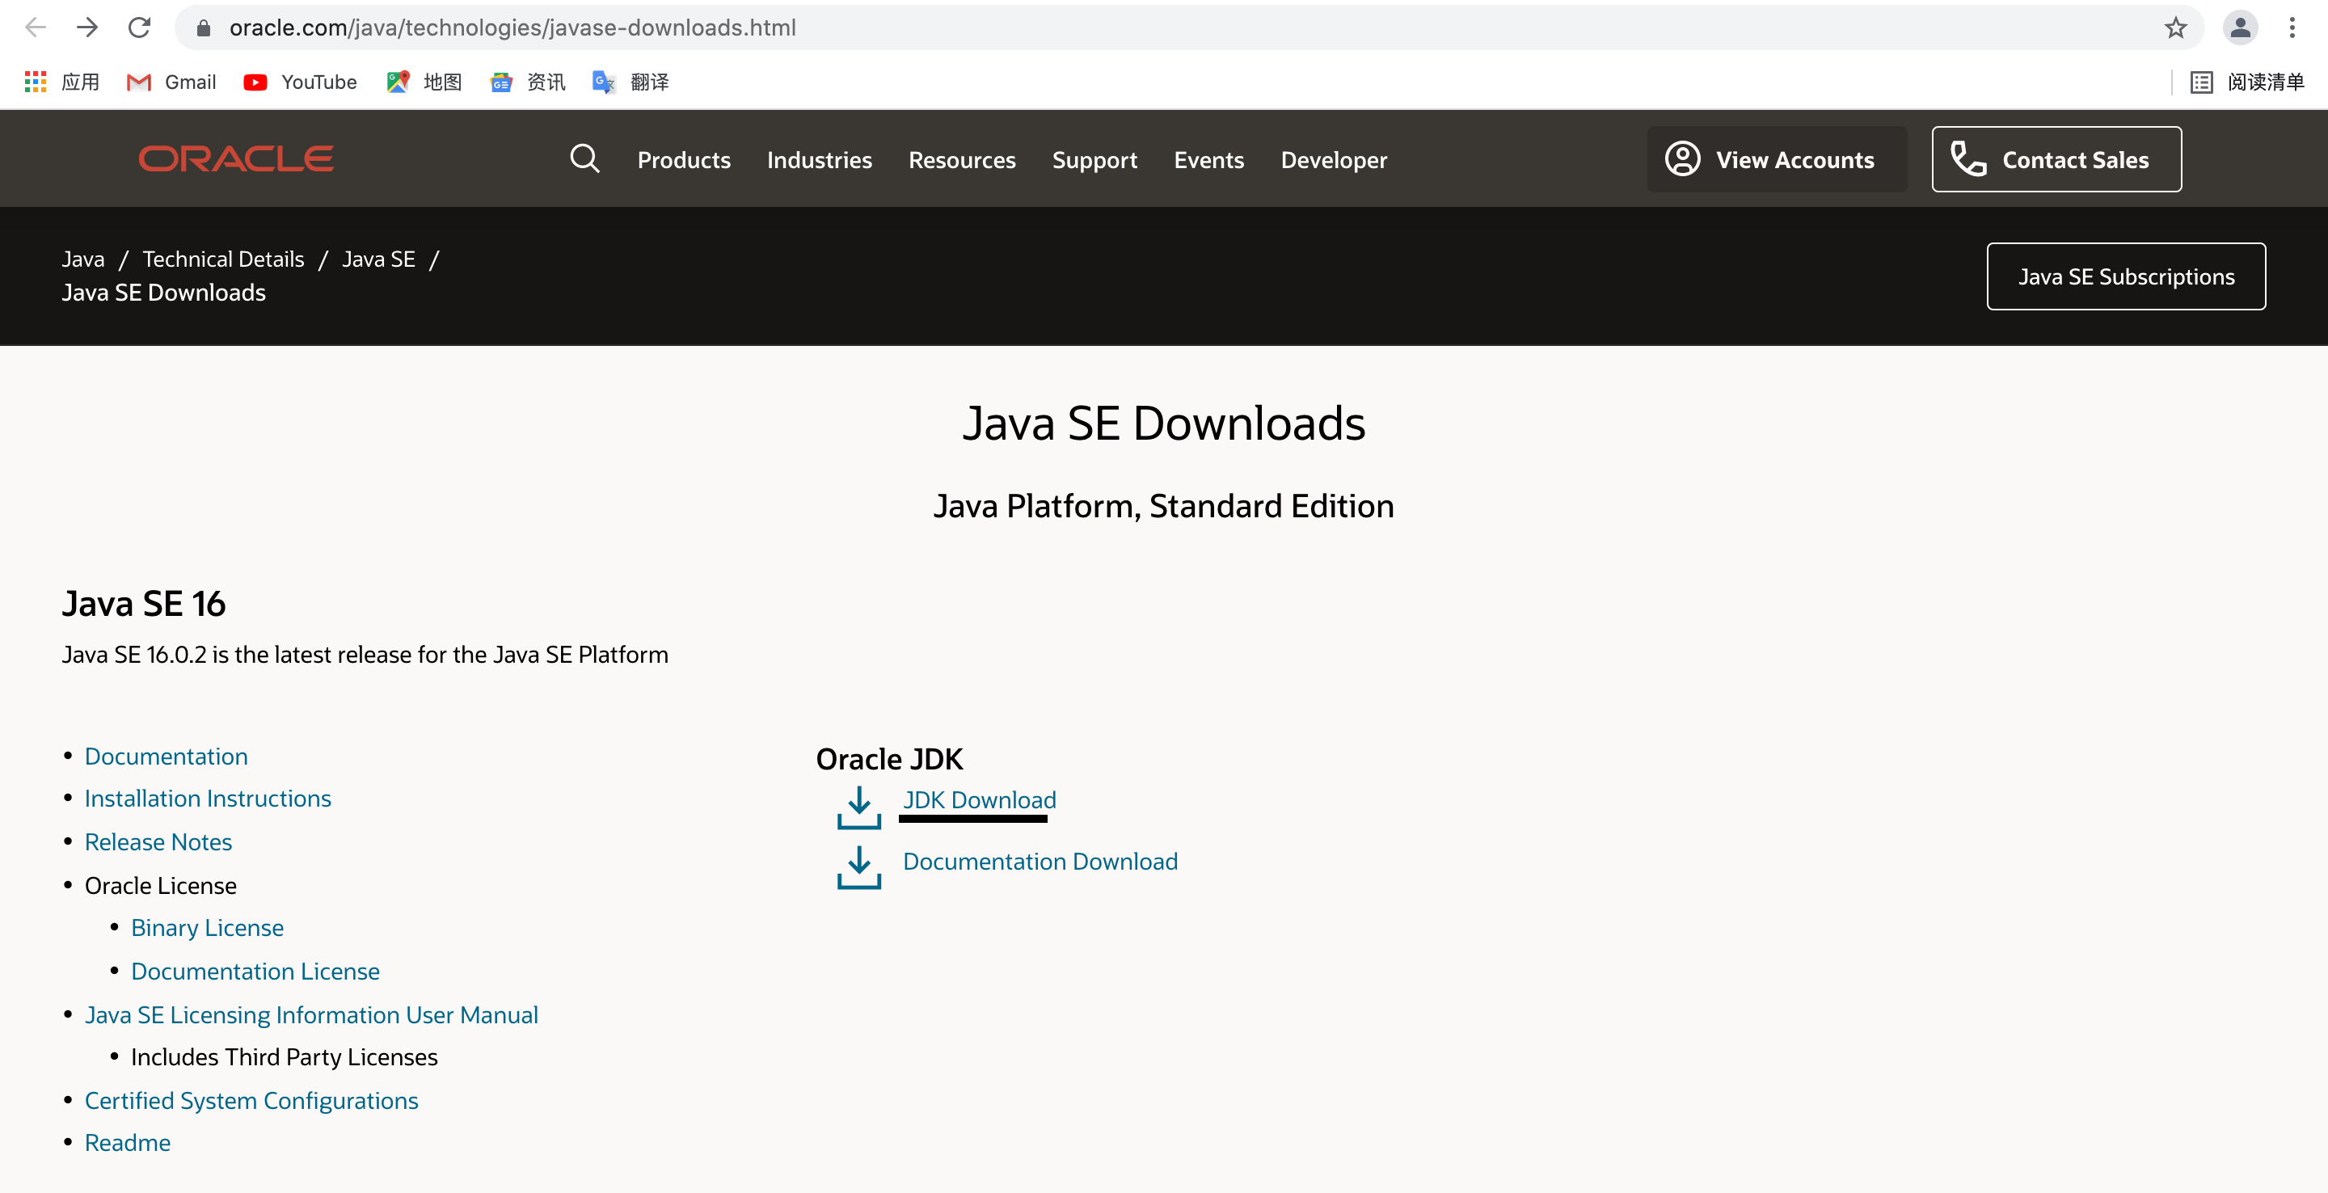This screenshot has width=2328, height=1193.
Task: Click the browser back arrow
Action: (x=36, y=28)
